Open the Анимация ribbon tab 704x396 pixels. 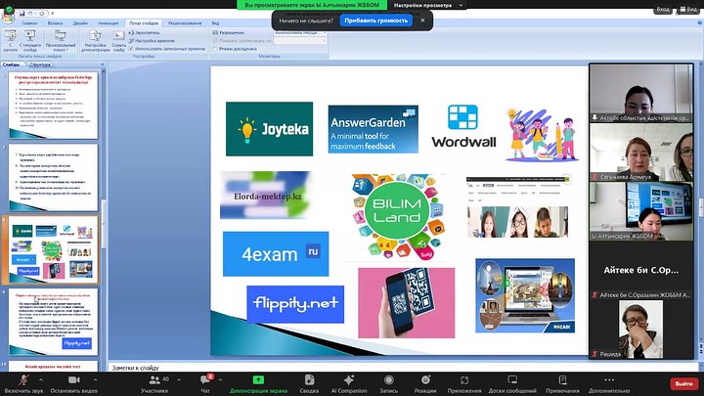(x=109, y=22)
